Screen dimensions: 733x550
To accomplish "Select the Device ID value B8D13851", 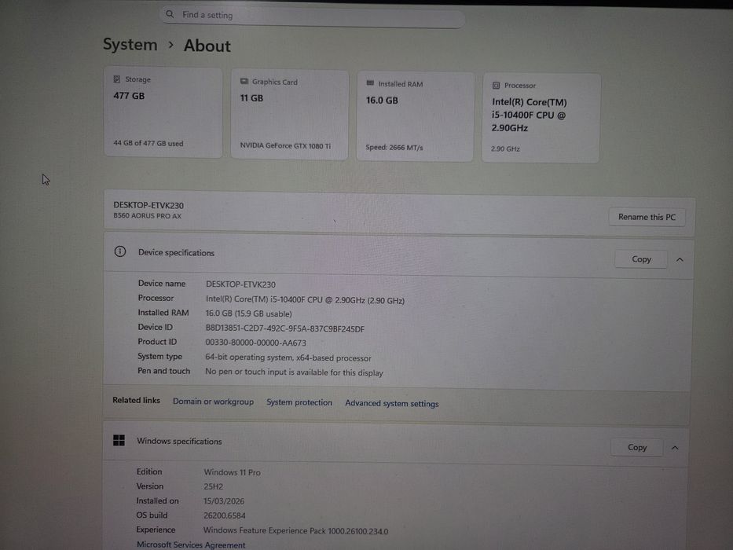I will 284,328.
